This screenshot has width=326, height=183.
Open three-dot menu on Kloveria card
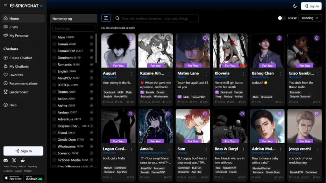point(243,74)
